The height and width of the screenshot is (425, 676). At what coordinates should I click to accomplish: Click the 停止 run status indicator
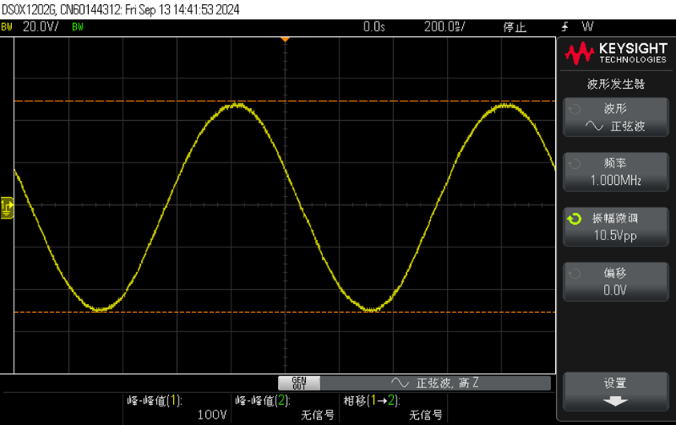pyautogui.click(x=514, y=26)
